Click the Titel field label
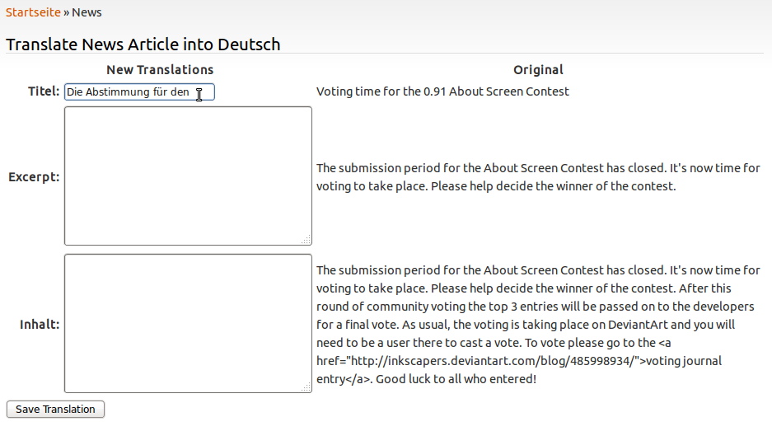The image size is (772, 431). click(44, 91)
